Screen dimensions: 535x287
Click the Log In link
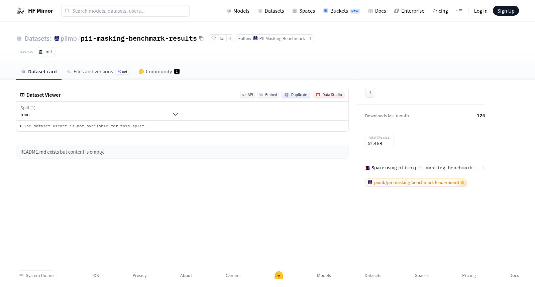pos(480,11)
